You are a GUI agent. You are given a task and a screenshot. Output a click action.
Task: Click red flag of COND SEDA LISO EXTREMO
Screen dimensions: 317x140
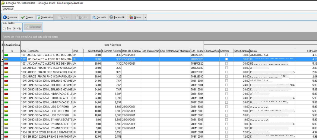point(6,107)
